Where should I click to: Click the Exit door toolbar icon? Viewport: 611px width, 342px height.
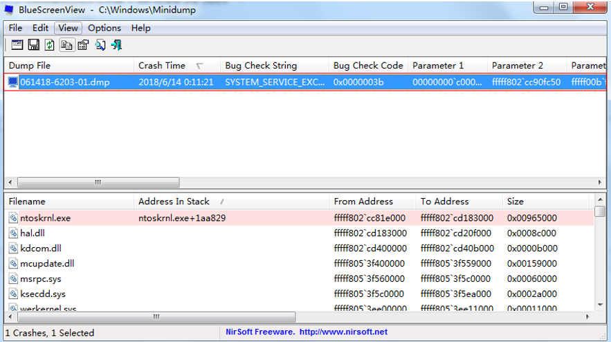pyautogui.click(x=117, y=45)
